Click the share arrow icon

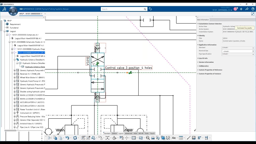pos(247,9)
